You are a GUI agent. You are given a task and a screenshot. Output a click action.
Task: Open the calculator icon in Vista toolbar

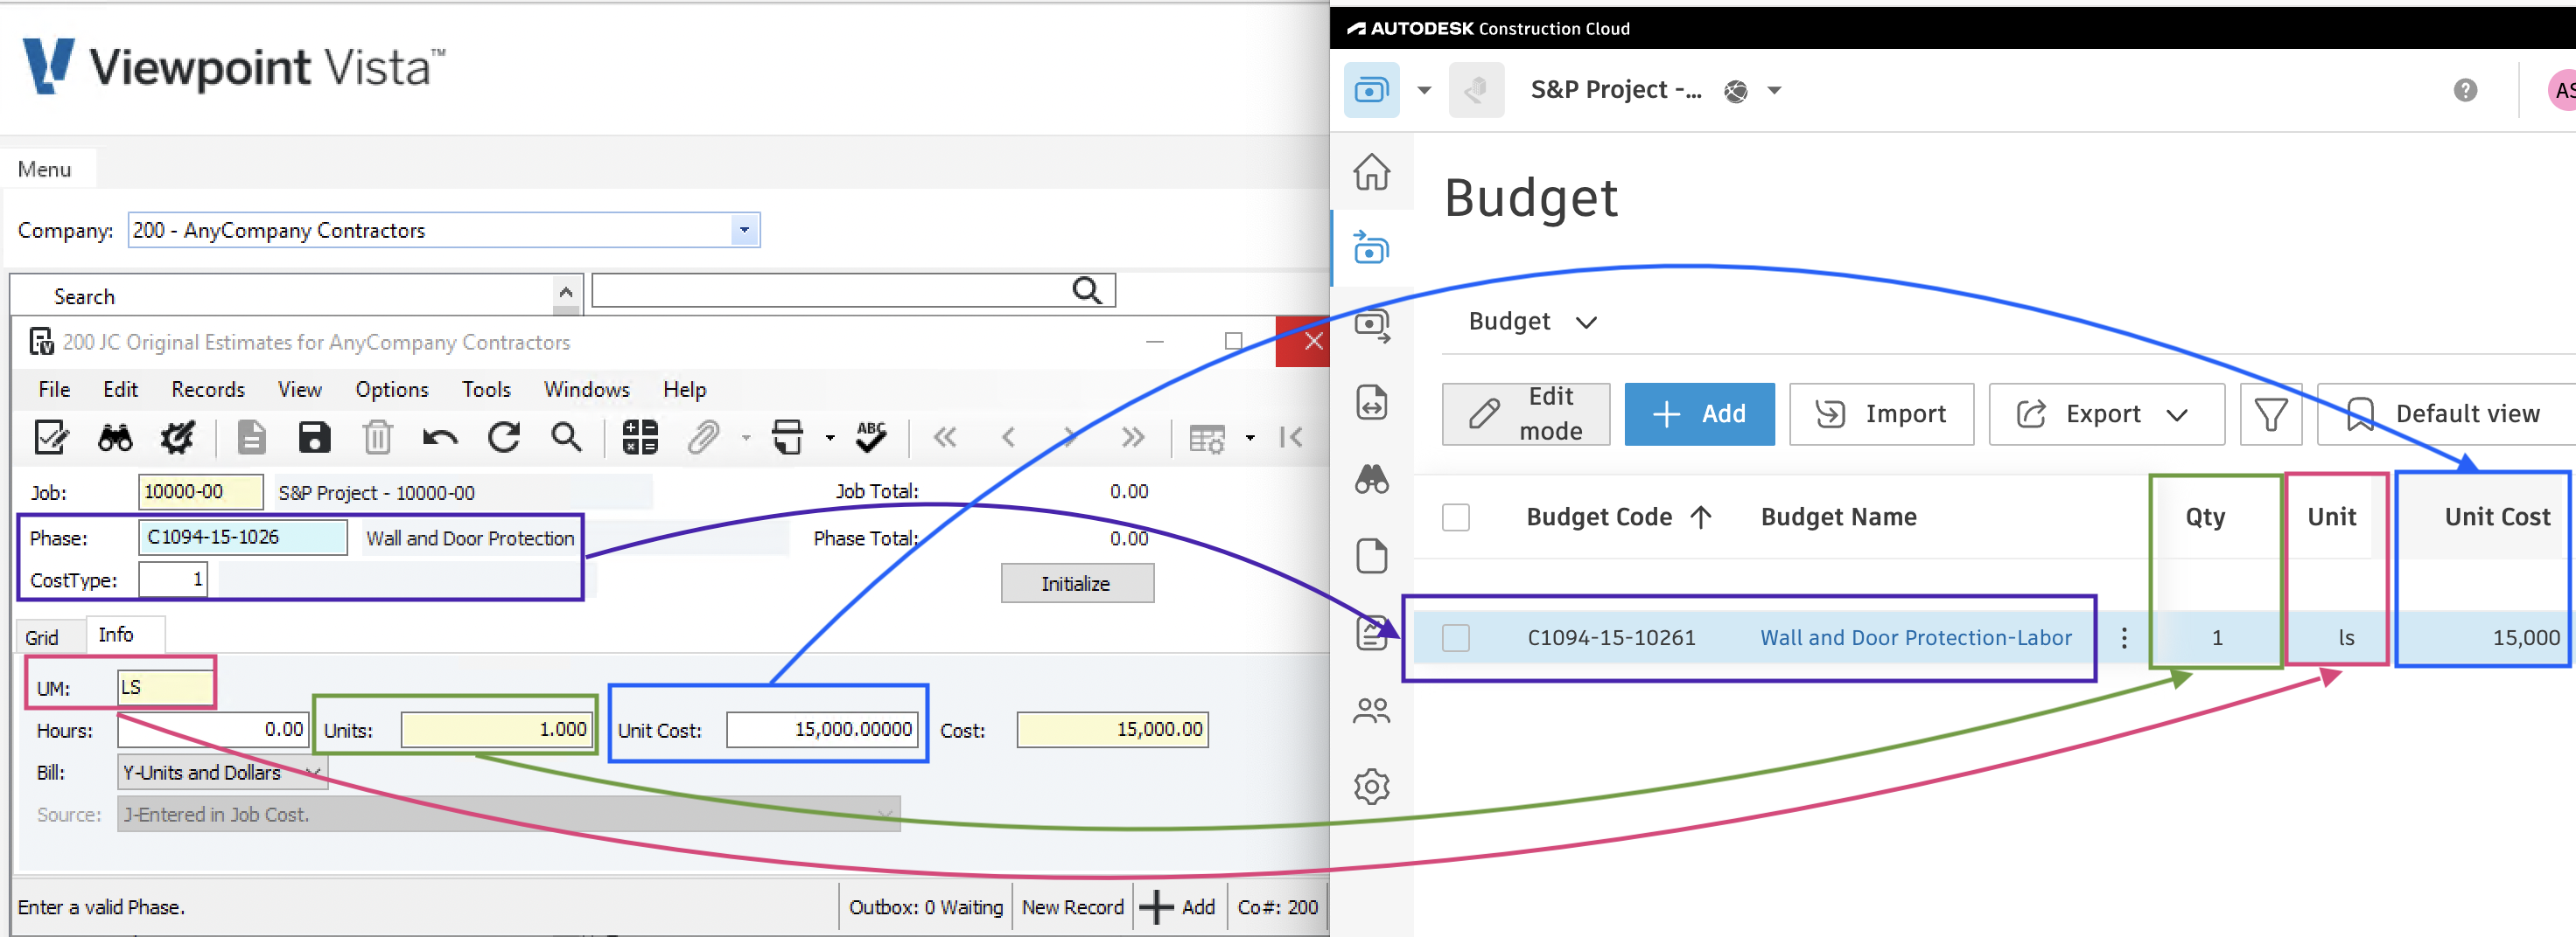click(x=640, y=438)
